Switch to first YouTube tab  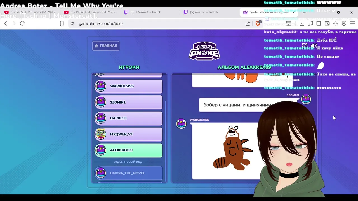(30, 12)
